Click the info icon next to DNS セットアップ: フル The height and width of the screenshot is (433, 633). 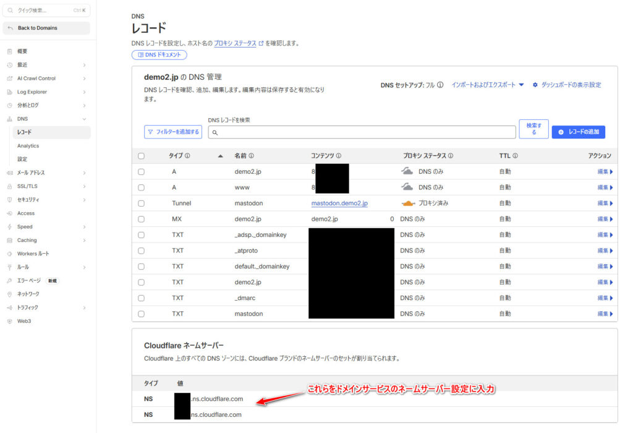coord(440,85)
